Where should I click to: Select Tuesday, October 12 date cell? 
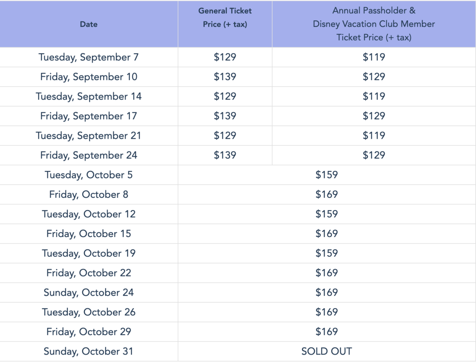(88, 214)
